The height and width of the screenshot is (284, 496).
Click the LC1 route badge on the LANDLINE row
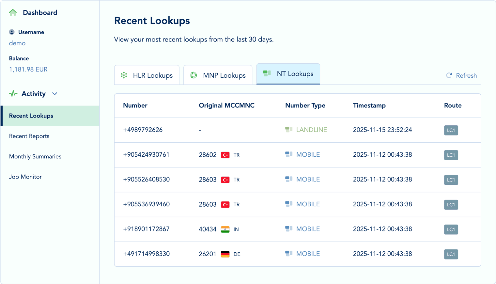tap(451, 130)
